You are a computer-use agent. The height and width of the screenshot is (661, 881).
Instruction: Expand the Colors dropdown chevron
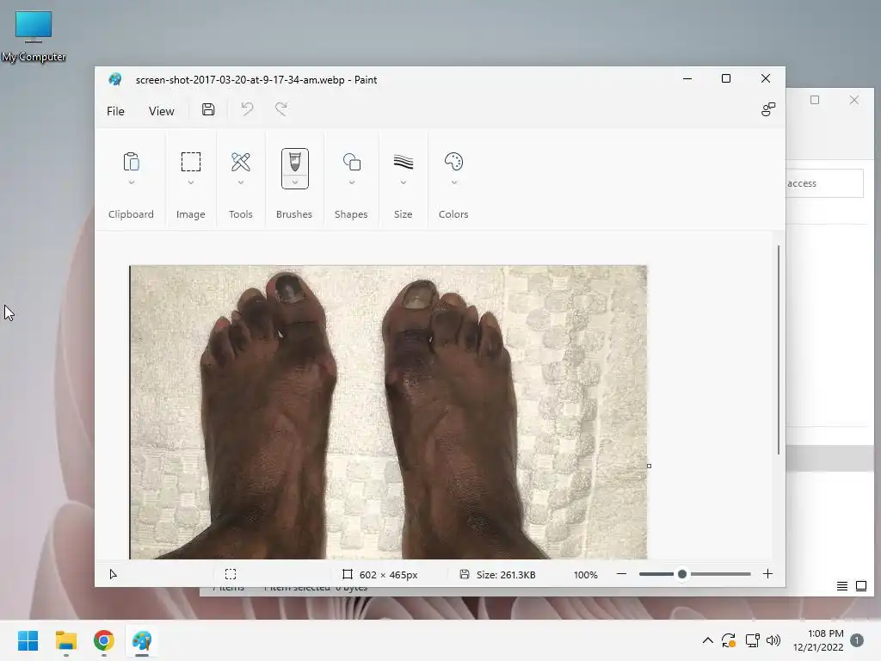point(453,182)
